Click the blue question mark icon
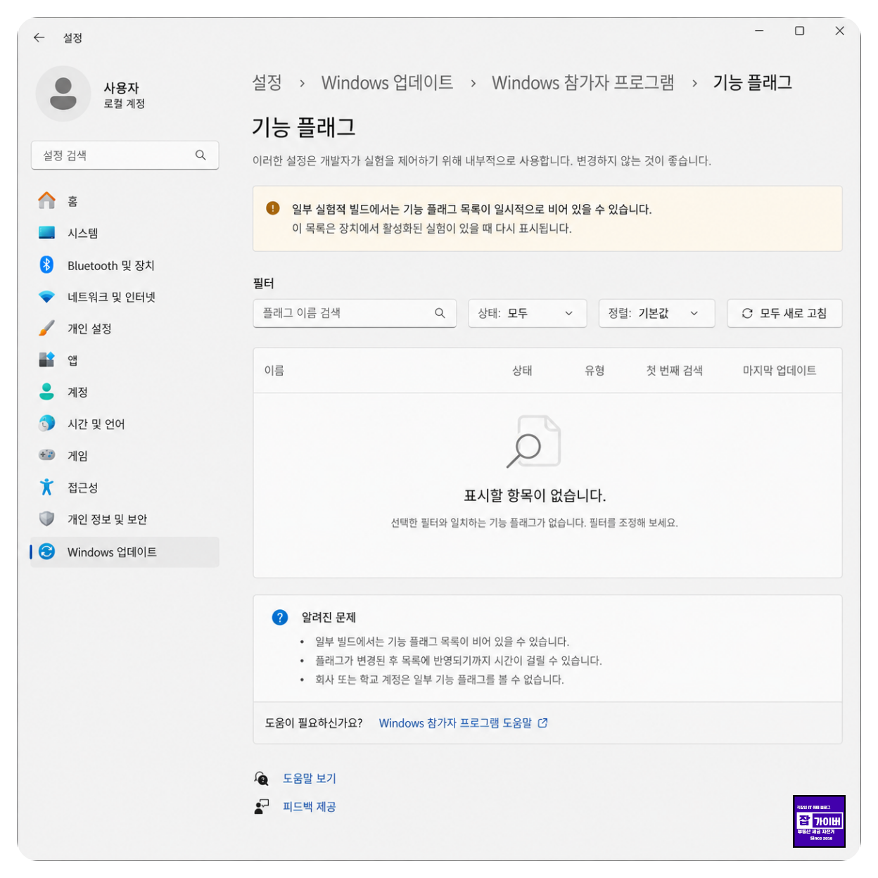The image size is (878, 878). pyautogui.click(x=280, y=617)
